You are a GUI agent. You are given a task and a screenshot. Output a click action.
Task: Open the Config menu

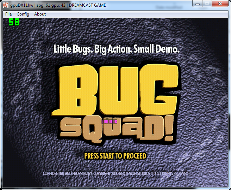tap(23, 14)
